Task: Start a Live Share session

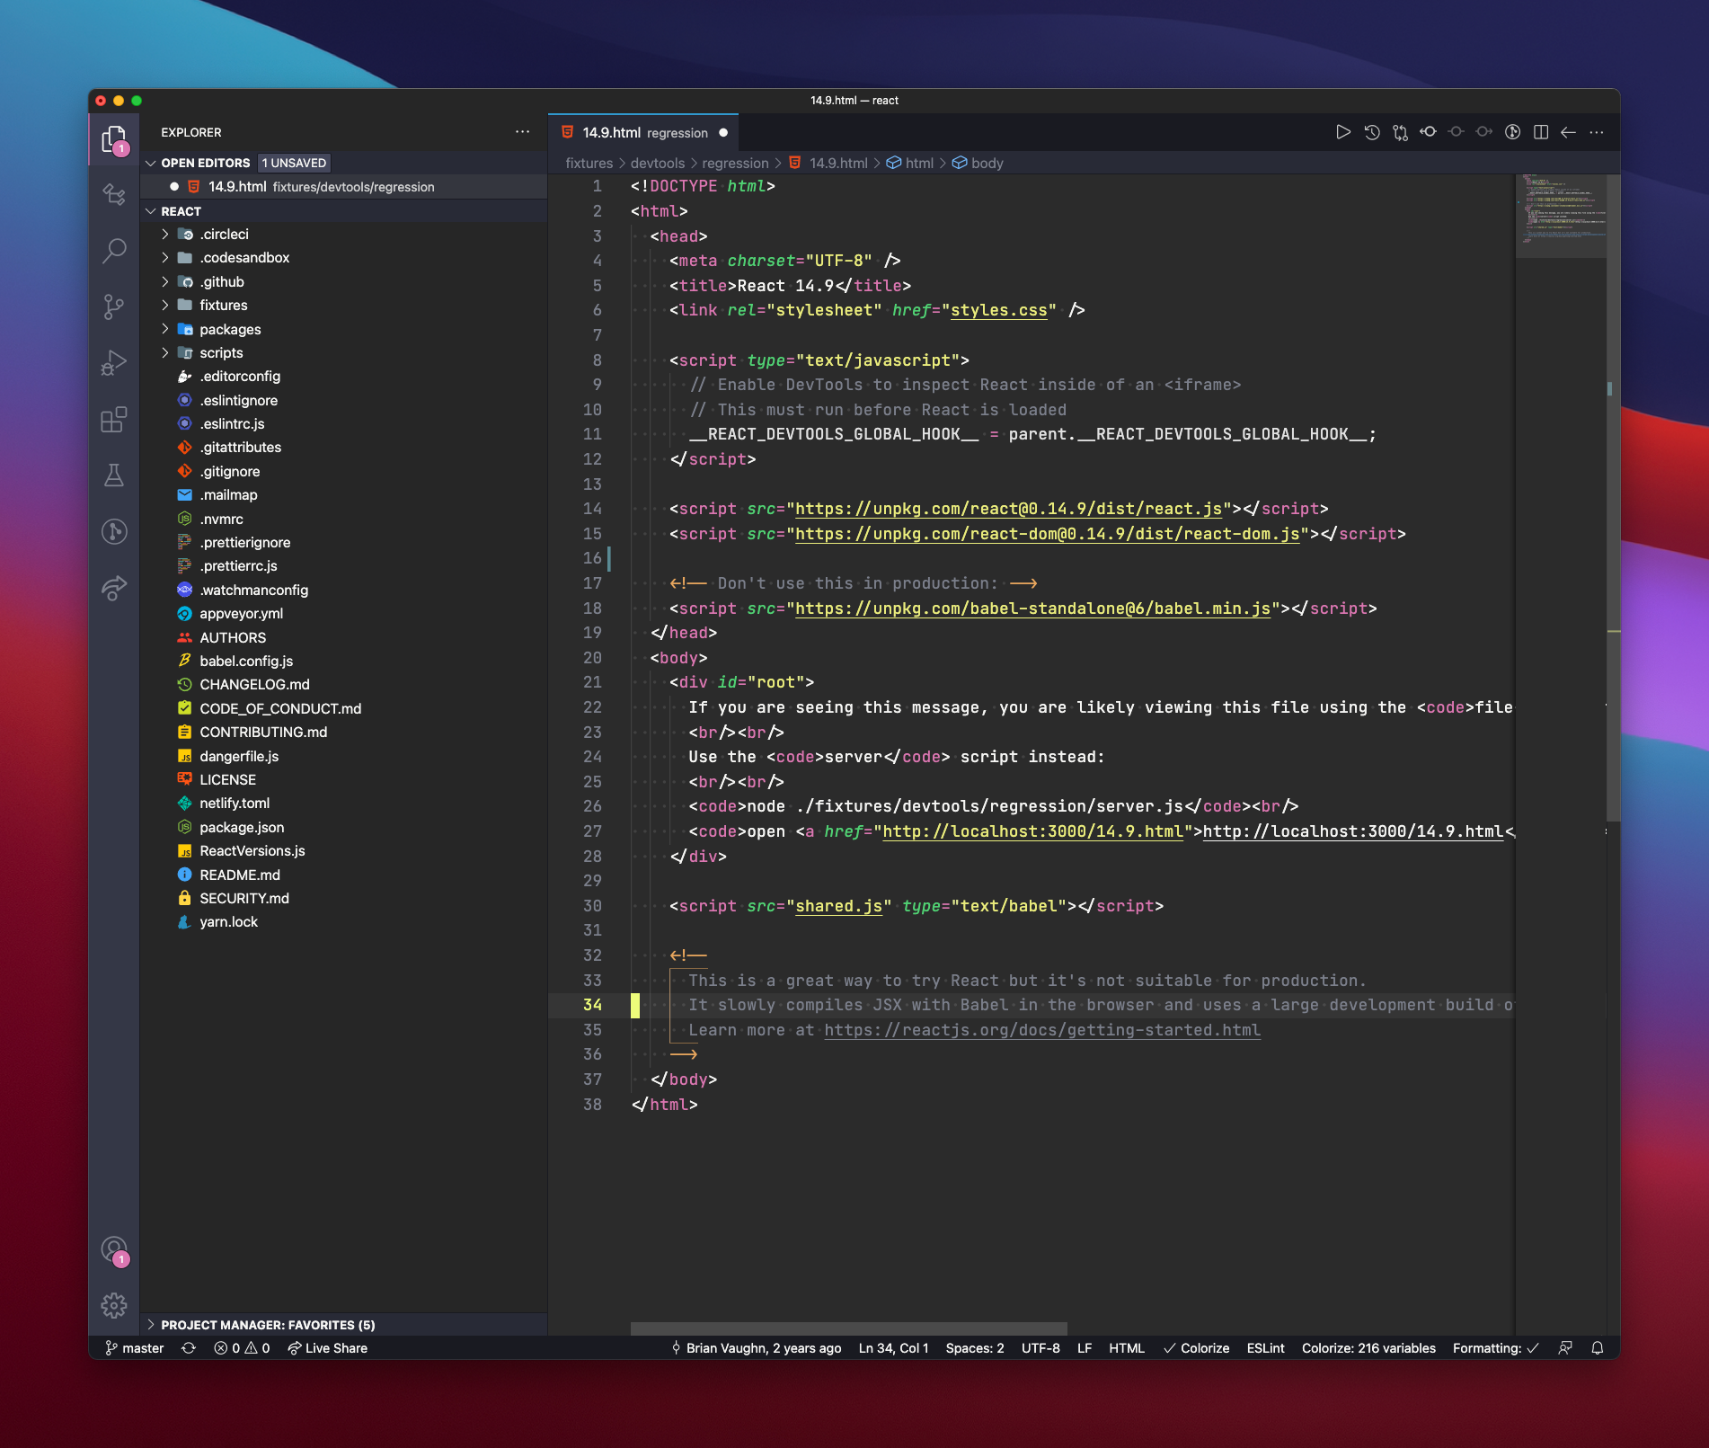Action: tap(328, 1348)
